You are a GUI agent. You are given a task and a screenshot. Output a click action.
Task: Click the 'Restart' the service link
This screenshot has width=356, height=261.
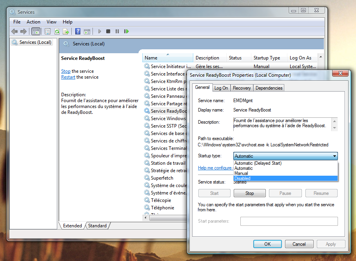tap(68, 77)
